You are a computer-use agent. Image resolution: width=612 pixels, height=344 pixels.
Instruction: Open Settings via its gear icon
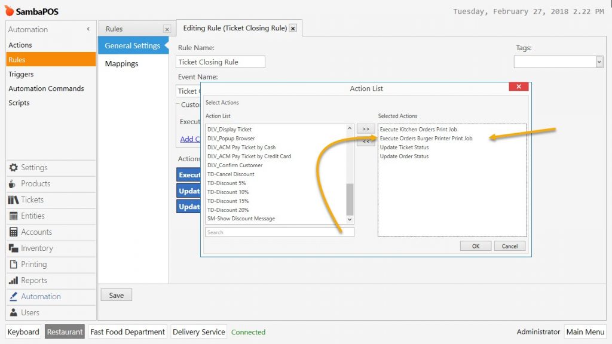[x=13, y=167]
